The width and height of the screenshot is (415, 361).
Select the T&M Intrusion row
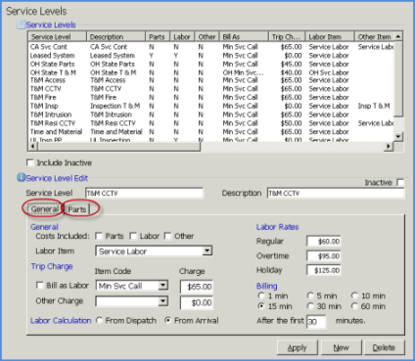[x=211, y=114]
